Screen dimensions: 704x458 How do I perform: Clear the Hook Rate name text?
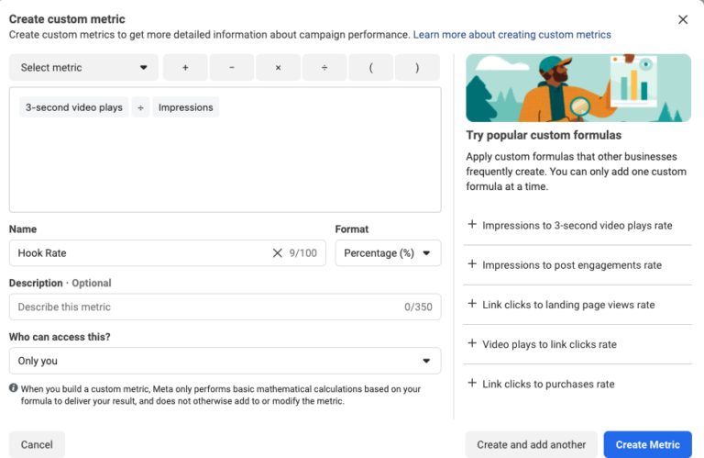pos(277,253)
